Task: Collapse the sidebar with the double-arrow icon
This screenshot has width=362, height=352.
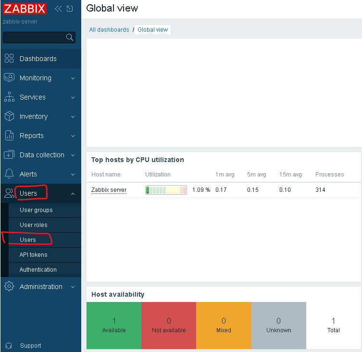Action: (x=58, y=9)
